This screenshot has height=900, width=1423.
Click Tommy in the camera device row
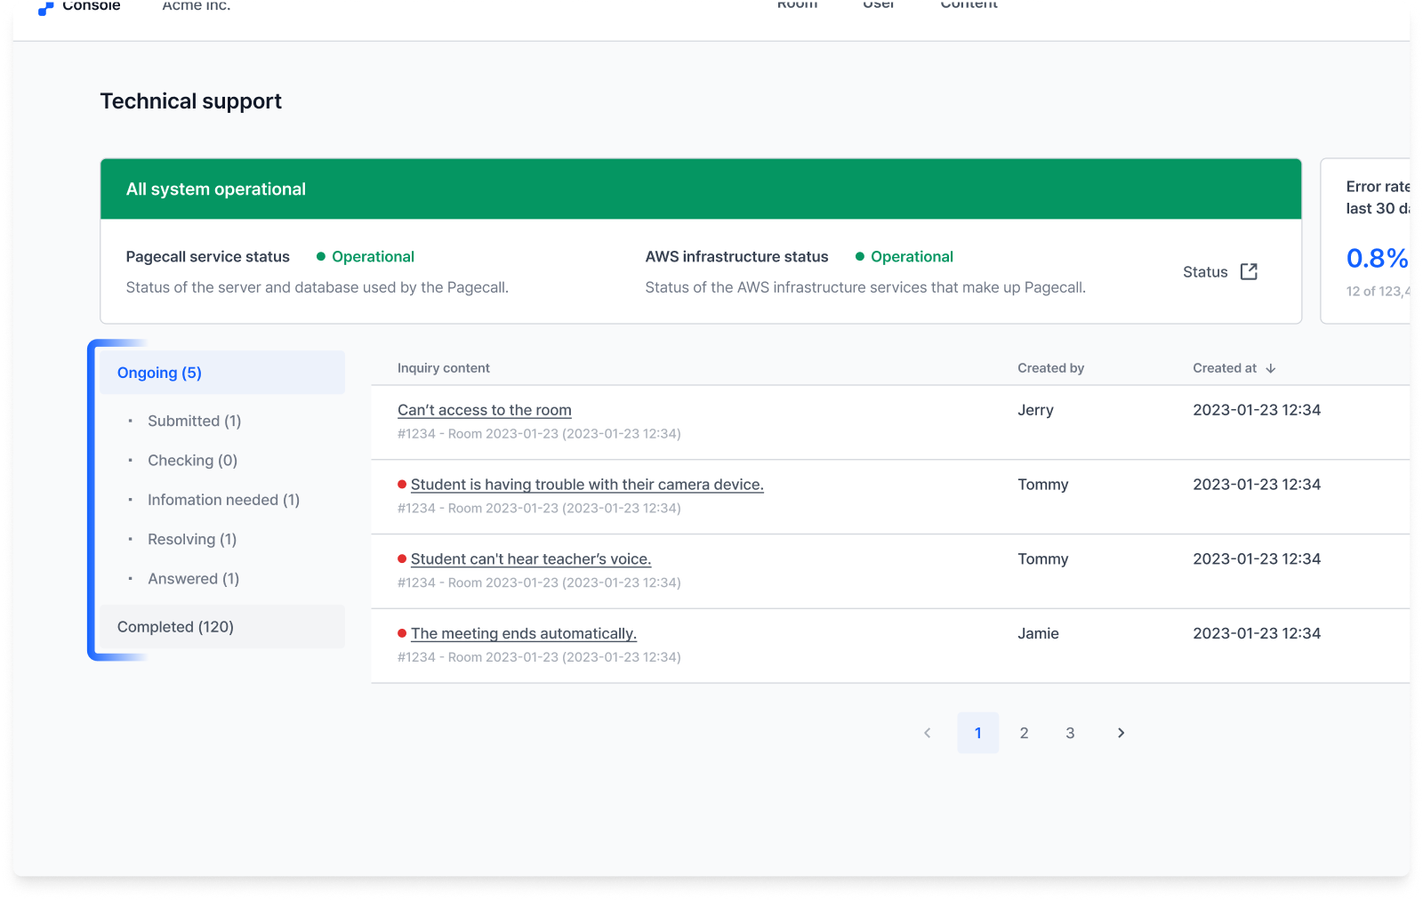(1043, 485)
